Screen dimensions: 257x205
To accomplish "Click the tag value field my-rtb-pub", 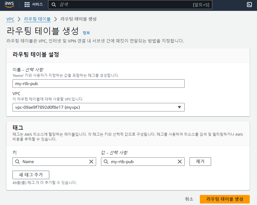I will tap(143, 162).
